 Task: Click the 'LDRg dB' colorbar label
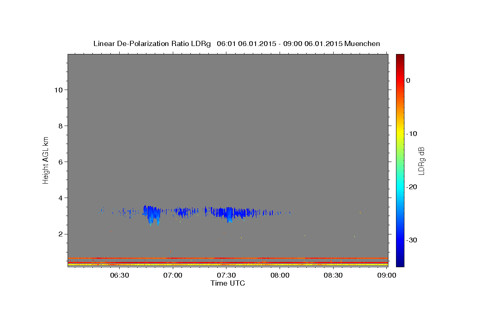pos(421,160)
